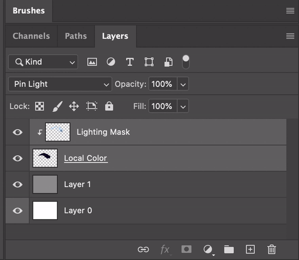Click the clipping mask arrow on Lighting Mask
The width and height of the screenshot is (299, 260).
tap(40, 132)
